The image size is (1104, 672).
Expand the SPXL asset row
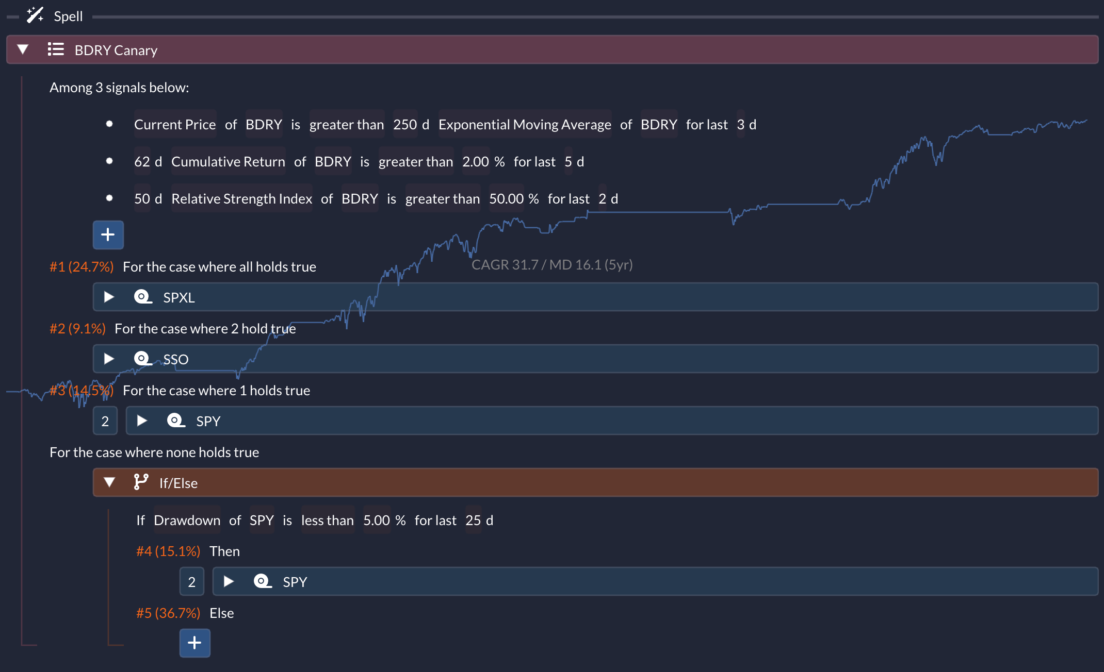click(x=109, y=297)
